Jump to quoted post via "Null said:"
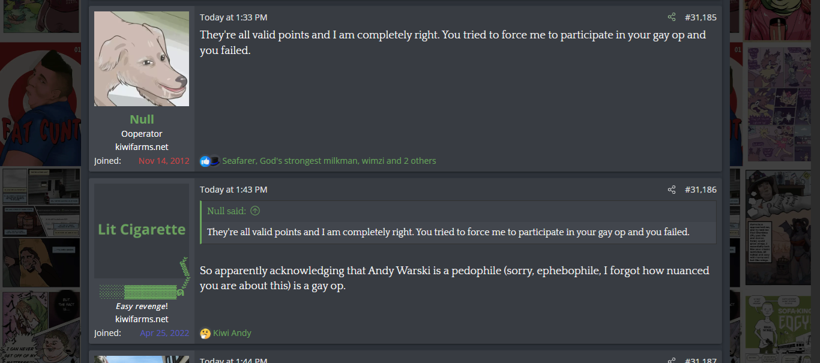This screenshot has width=820, height=363. click(226, 211)
